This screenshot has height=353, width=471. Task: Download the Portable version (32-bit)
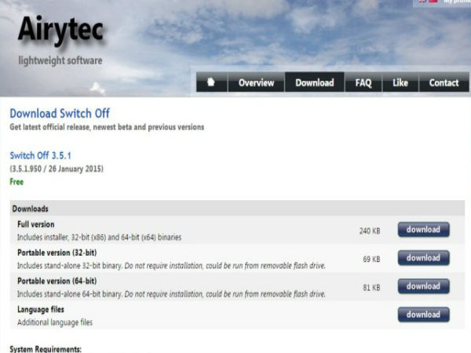(423, 258)
